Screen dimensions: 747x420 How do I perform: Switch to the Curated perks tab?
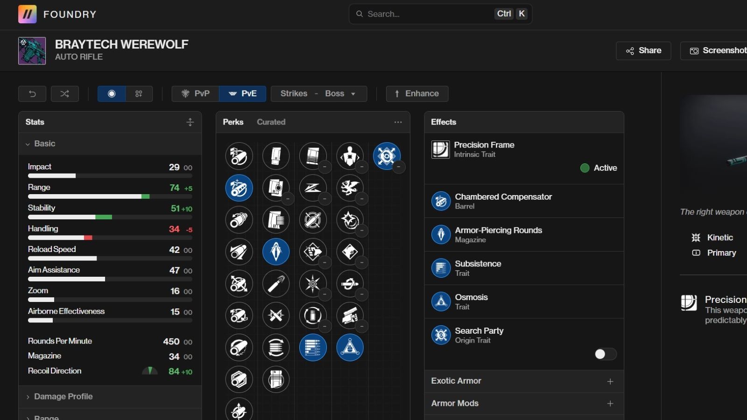(x=271, y=122)
